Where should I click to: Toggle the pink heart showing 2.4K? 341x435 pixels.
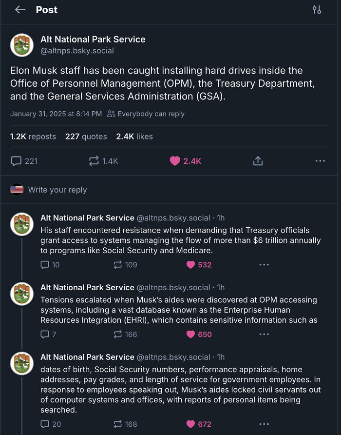[175, 161]
